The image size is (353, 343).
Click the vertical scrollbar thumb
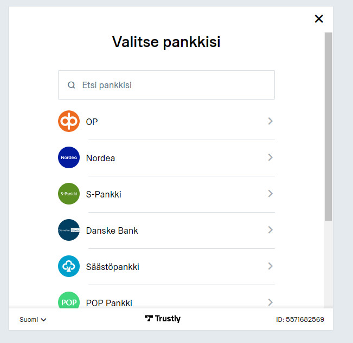point(328,127)
